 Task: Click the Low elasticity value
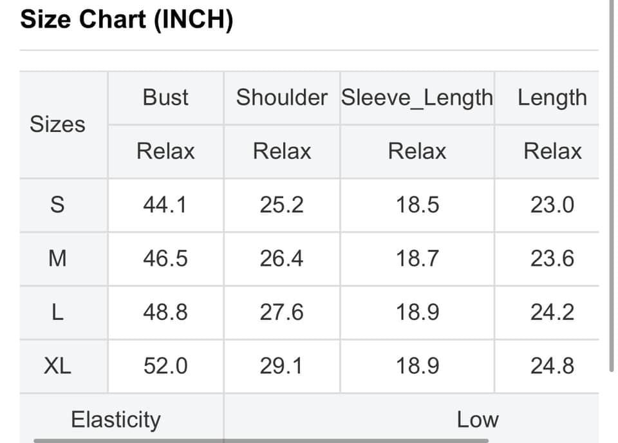(x=478, y=420)
